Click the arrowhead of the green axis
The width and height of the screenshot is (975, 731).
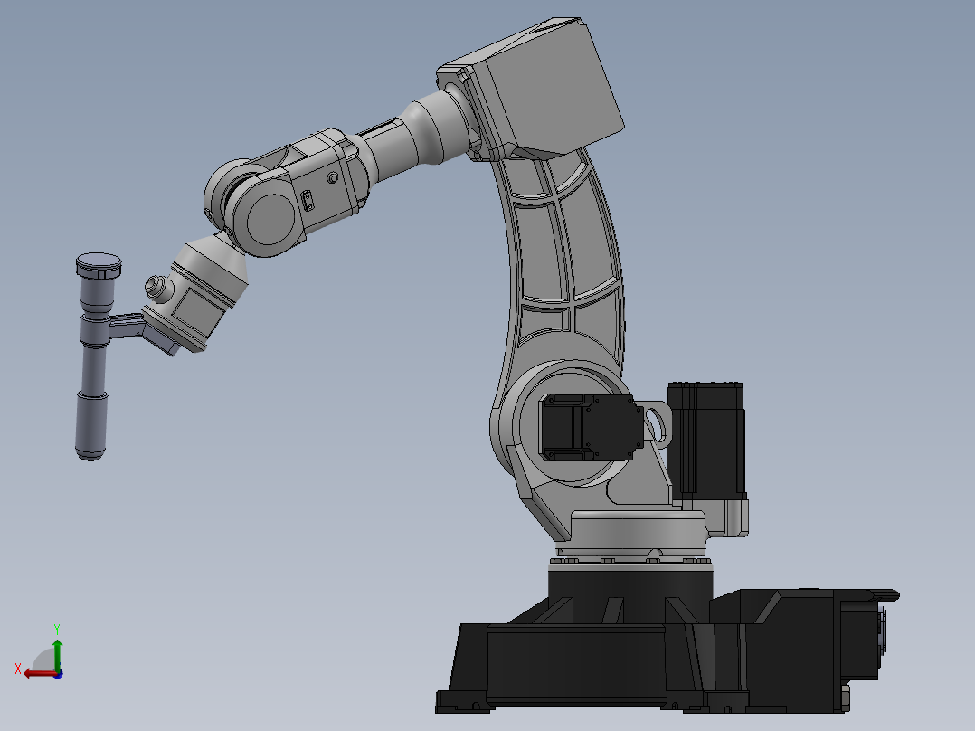point(57,643)
